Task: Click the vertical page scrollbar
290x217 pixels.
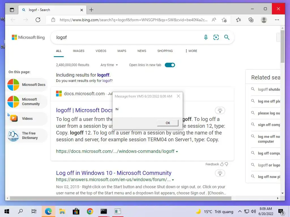Action: click(x=282, y=47)
